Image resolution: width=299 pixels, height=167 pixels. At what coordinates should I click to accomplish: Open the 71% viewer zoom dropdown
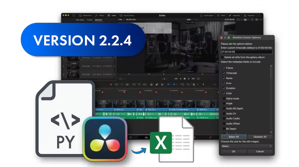pyautogui.click(x=121, y=19)
